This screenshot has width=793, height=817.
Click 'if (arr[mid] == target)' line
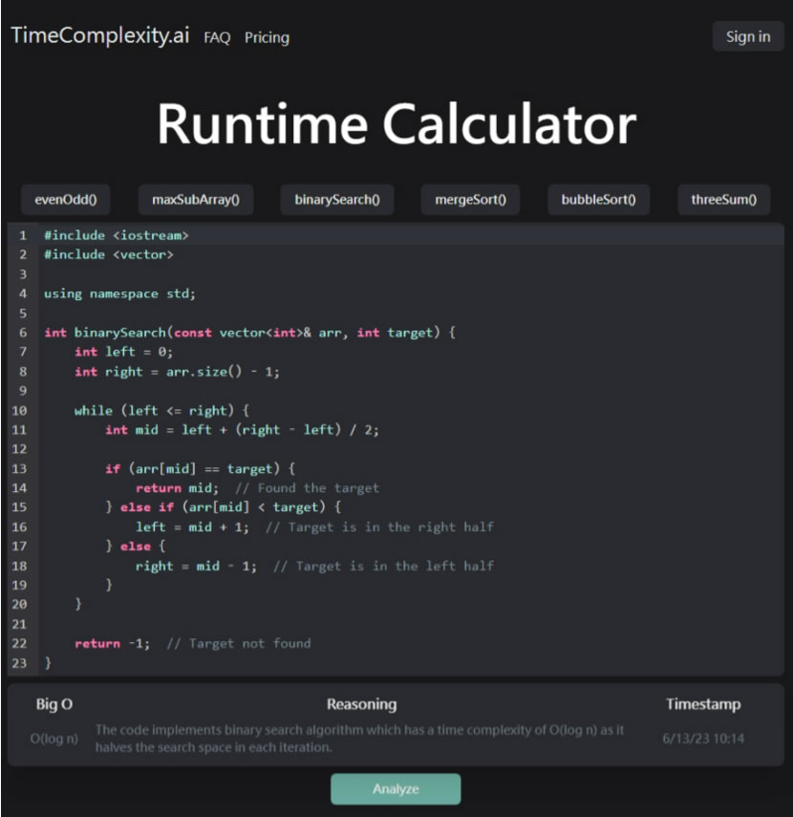pos(200,469)
